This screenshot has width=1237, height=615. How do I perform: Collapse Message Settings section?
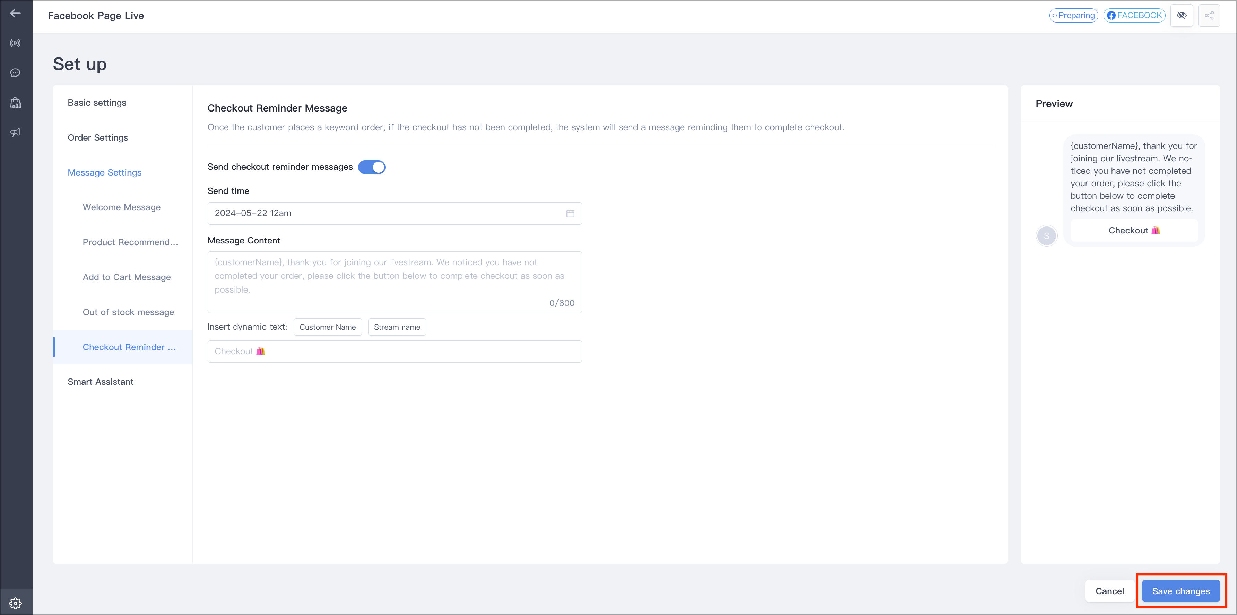coord(105,173)
